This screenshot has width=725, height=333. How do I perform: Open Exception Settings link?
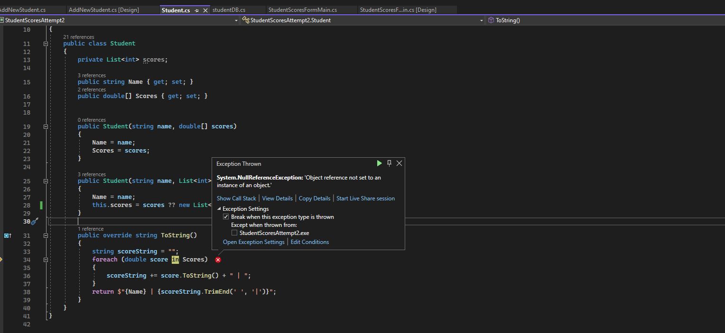click(x=254, y=242)
